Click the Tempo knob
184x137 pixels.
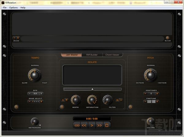[35, 75]
